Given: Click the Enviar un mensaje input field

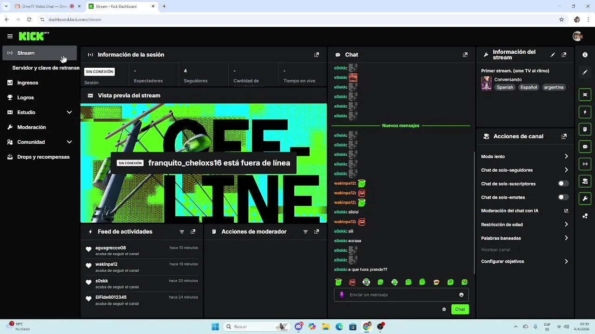Looking at the screenshot, I should coord(401,295).
